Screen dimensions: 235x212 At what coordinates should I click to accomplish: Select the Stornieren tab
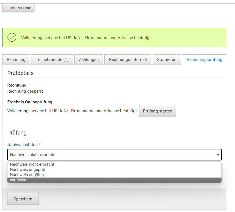(167, 59)
